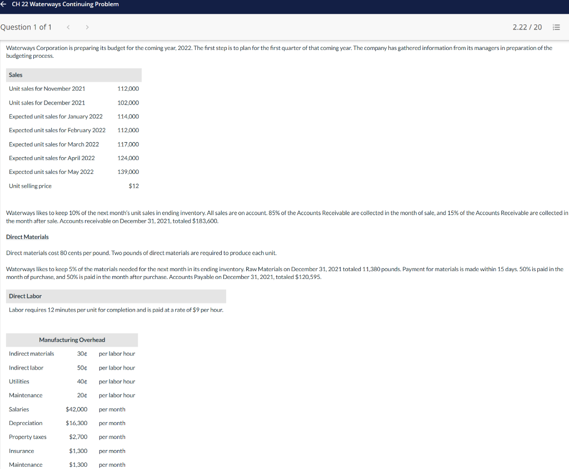569x469 pixels.
Task: Click the Insurance row label
Action: click(x=22, y=451)
